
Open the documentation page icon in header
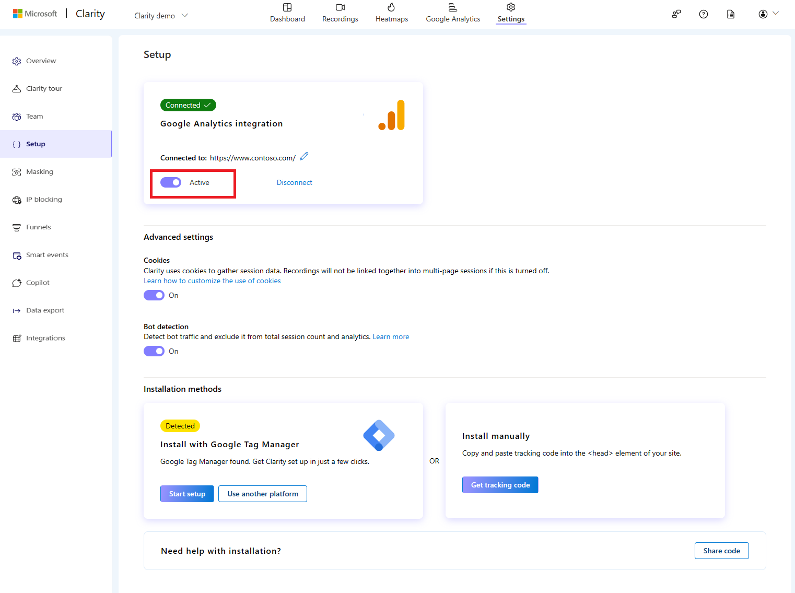click(731, 14)
